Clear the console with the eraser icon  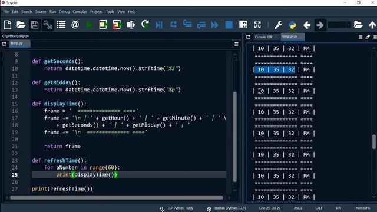pyautogui.click(x=368, y=37)
